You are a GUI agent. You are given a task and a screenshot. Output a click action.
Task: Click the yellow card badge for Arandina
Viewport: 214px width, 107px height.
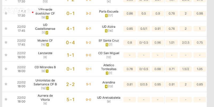[106, 86]
